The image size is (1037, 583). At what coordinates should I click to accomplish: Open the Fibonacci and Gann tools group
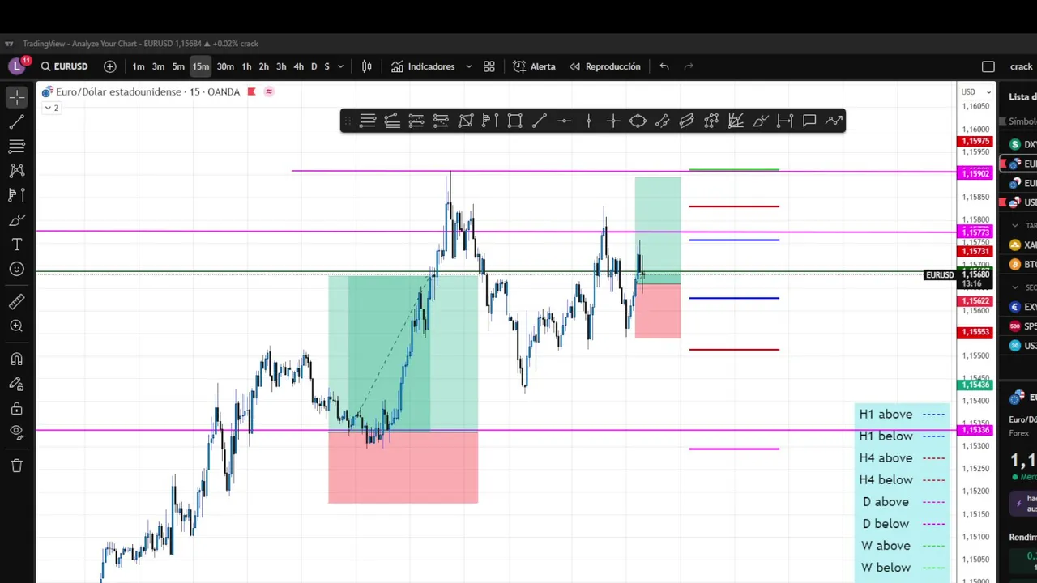(x=17, y=147)
